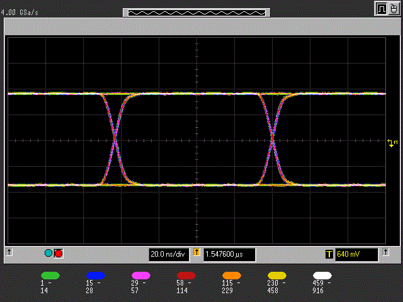The height and width of the screenshot is (302, 403).
Task: Click the 4.00 GSa/s sample rate text
Action: [x=20, y=13]
